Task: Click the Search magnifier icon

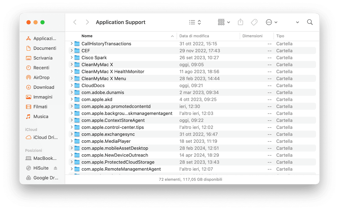Action: 310,22
